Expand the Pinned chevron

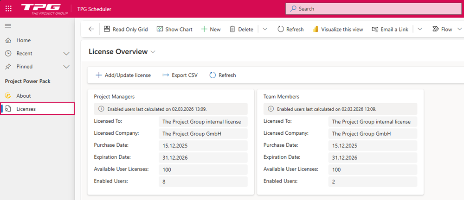tap(66, 67)
